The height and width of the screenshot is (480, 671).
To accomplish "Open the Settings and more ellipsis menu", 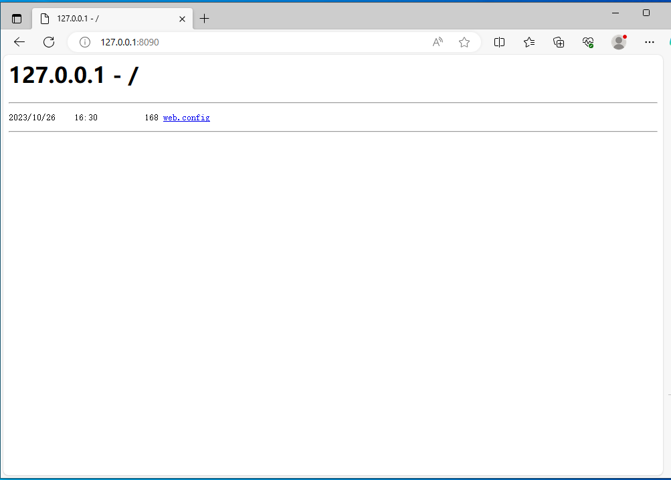I will coord(649,41).
